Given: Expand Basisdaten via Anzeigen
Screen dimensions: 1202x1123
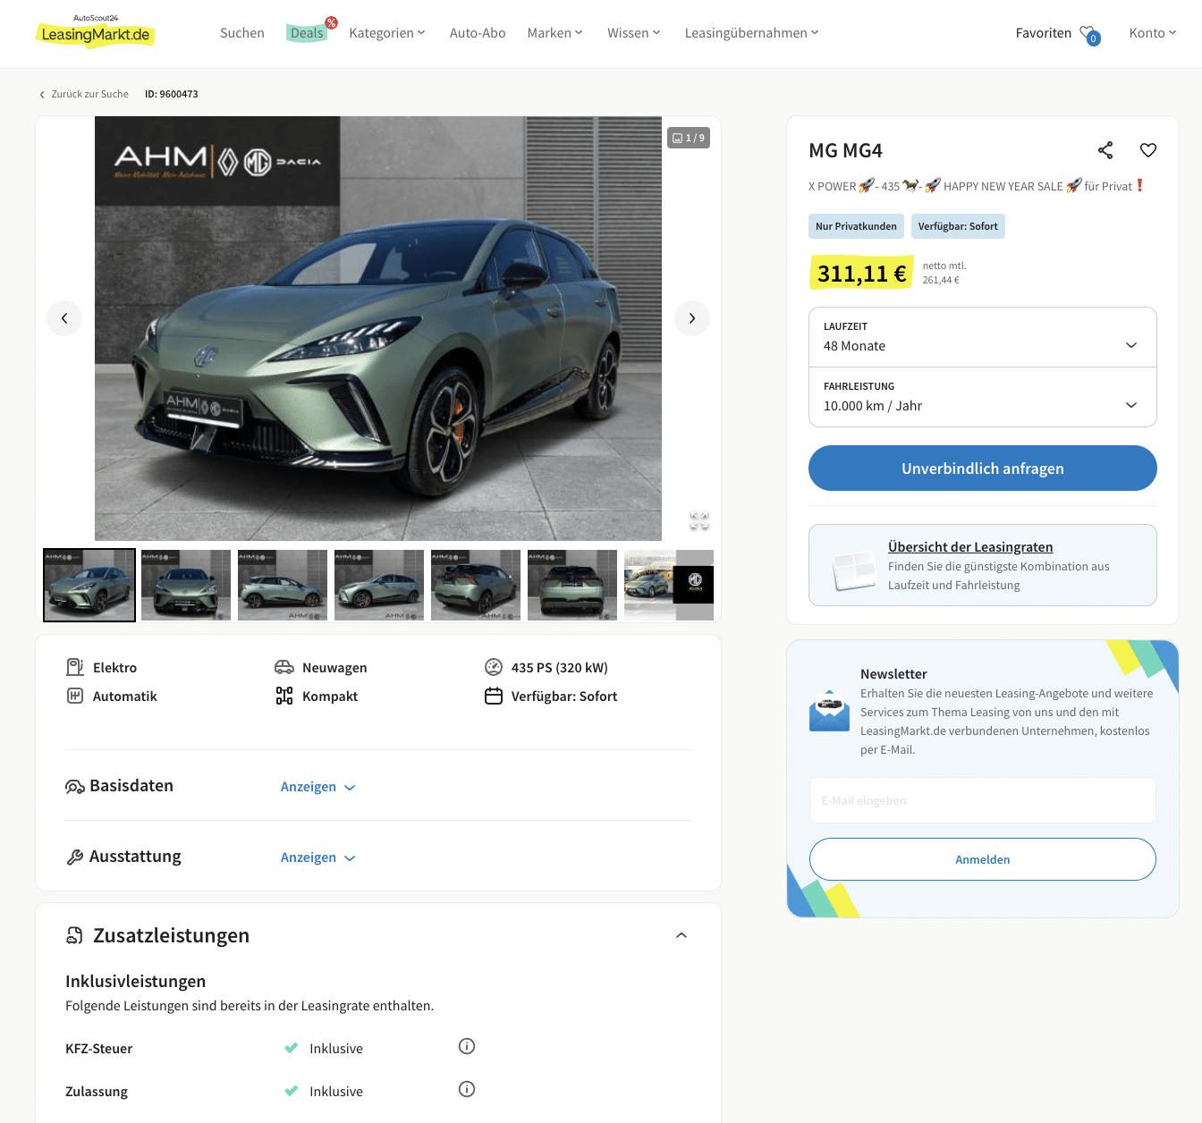Looking at the screenshot, I should click(x=318, y=787).
